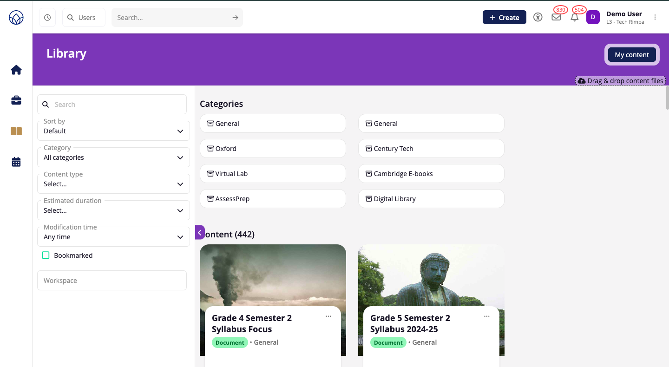Select the Cambridge E-books category
Viewport: 669px width, 367px height.
coord(431,174)
